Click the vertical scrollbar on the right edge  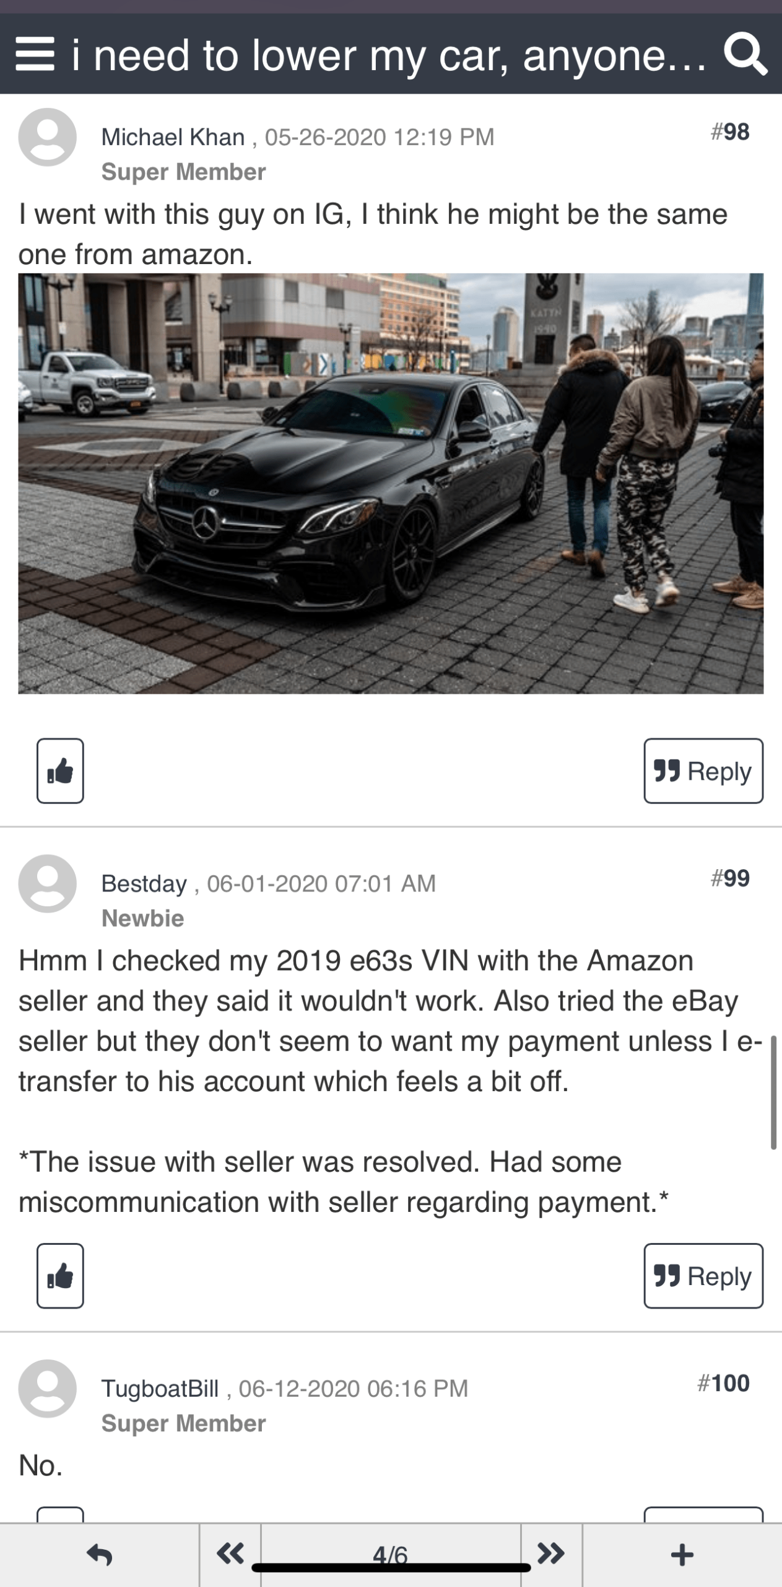point(773,1092)
